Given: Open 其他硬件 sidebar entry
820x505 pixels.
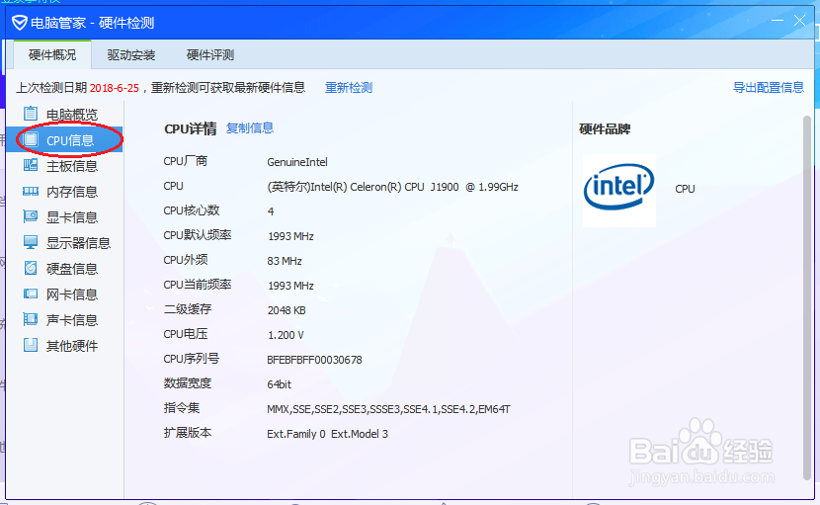Looking at the screenshot, I should (64, 345).
